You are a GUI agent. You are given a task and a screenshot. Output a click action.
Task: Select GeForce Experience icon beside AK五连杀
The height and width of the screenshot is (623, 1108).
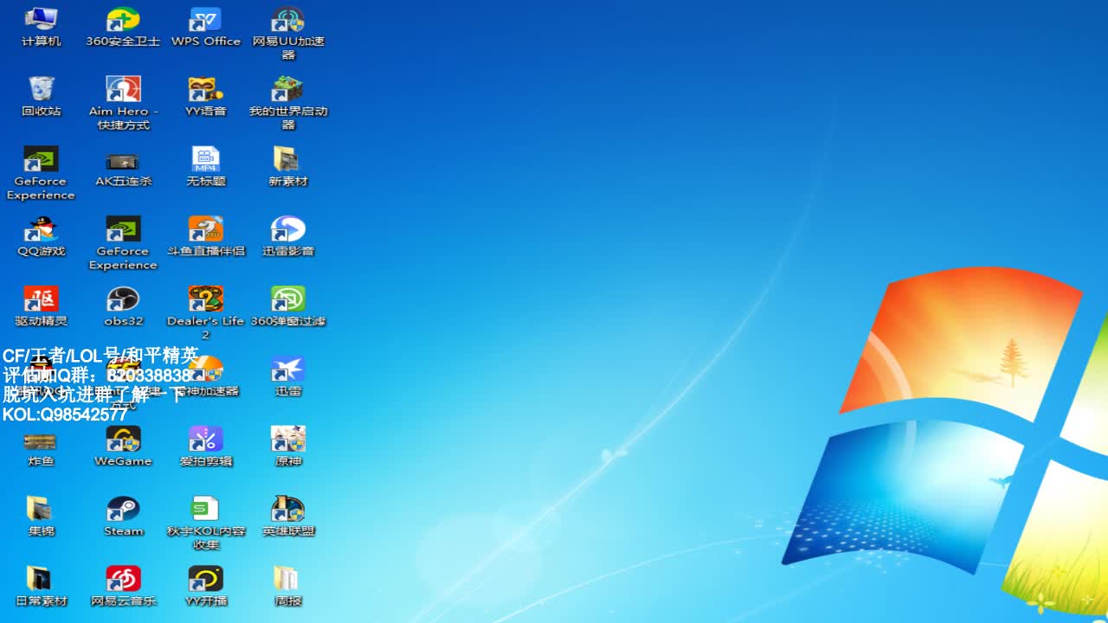point(41,174)
